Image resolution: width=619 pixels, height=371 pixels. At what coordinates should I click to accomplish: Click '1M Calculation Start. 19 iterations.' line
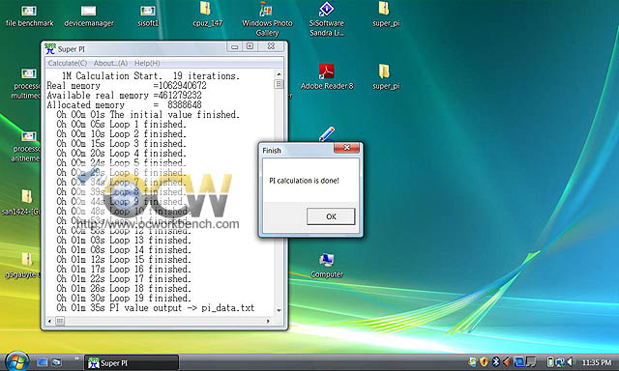point(151,75)
